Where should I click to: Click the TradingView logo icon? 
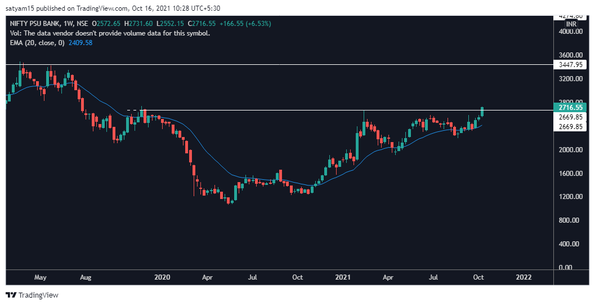[x=11, y=295]
